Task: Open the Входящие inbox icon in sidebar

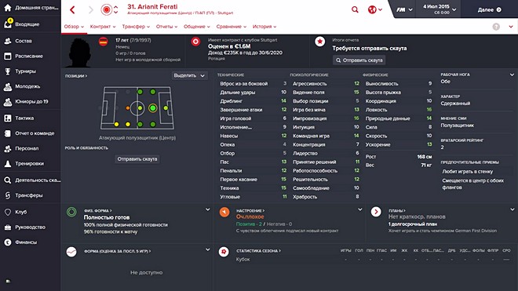Action: [x=8, y=24]
